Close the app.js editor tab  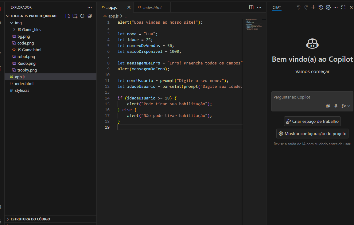click(x=129, y=7)
